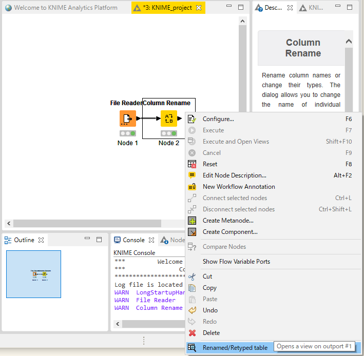The image size is (364, 356).
Task: Click the Column Rename traffic light status
Action: [169, 133]
